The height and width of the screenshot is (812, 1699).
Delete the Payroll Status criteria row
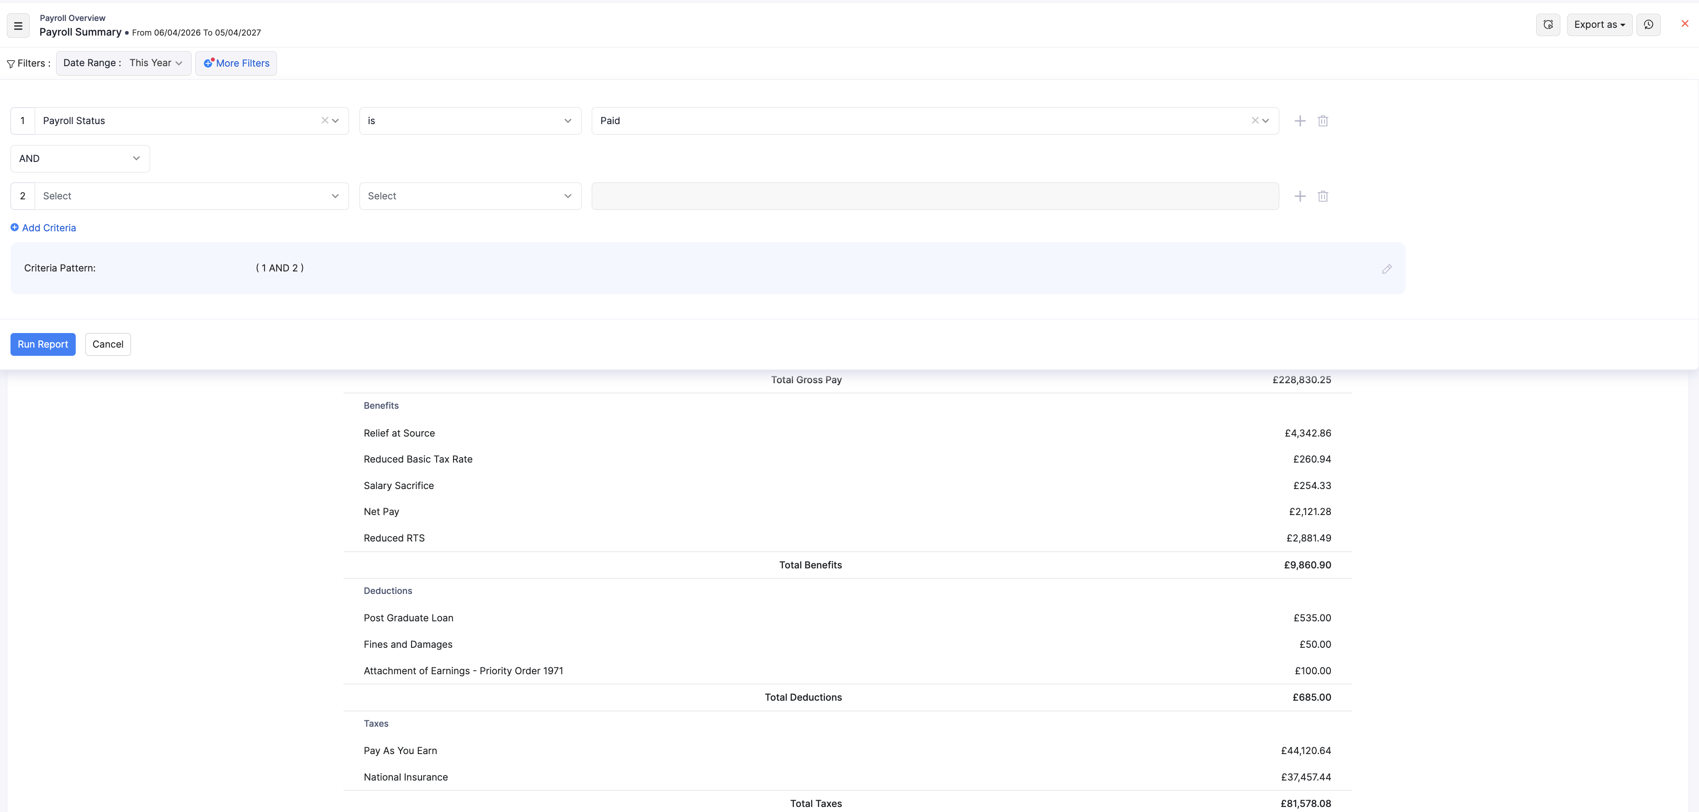click(1323, 121)
